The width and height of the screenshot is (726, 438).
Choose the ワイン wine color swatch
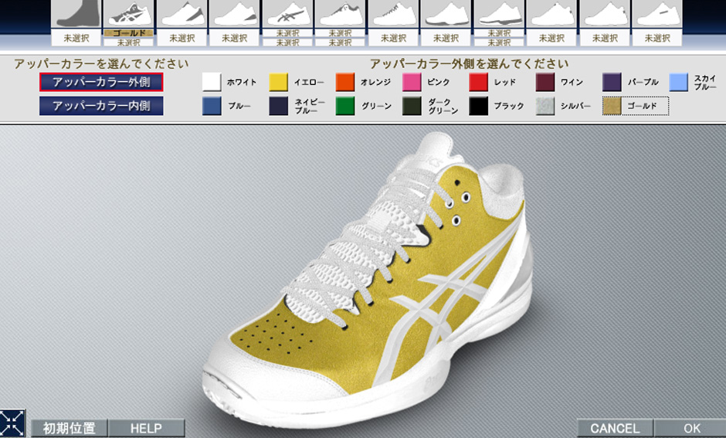coord(545,82)
